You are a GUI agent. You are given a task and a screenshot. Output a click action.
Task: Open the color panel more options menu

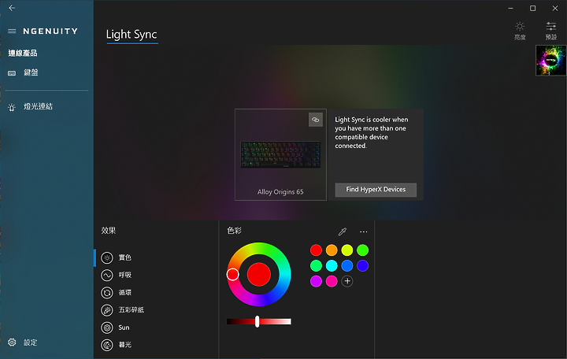click(363, 231)
